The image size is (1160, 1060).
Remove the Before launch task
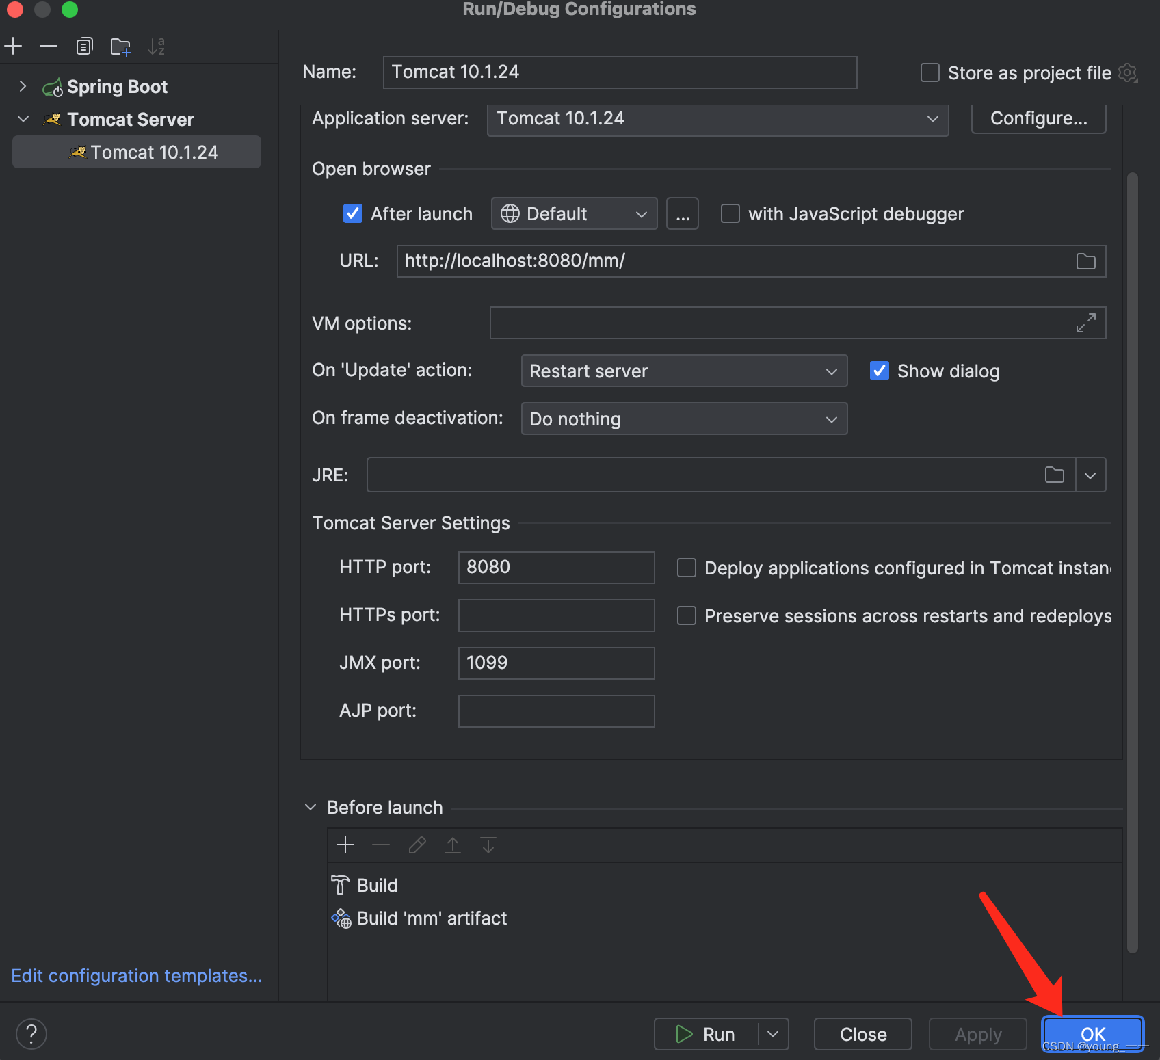coord(381,845)
